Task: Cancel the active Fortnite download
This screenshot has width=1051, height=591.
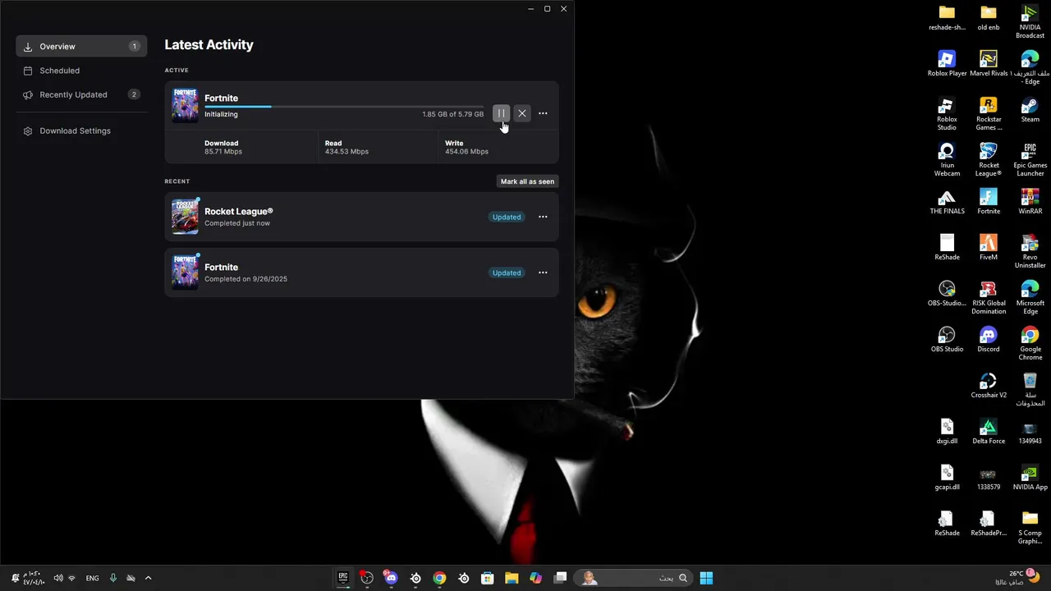Action: (522, 113)
